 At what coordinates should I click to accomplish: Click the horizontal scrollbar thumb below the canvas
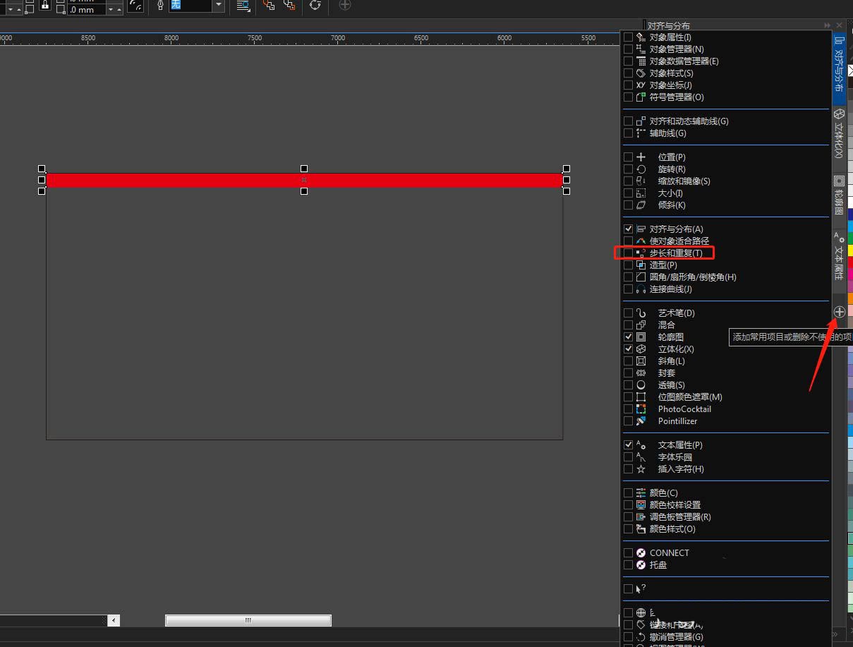(248, 620)
